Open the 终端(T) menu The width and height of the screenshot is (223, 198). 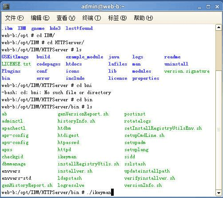coord(92,18)
